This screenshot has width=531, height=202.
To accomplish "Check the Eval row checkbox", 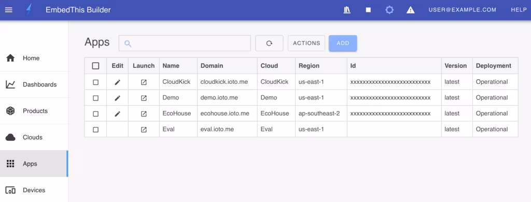I will (x=95, y=129).
